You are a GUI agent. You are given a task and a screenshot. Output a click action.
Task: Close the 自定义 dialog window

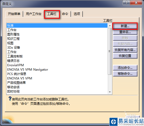(136, 3)
